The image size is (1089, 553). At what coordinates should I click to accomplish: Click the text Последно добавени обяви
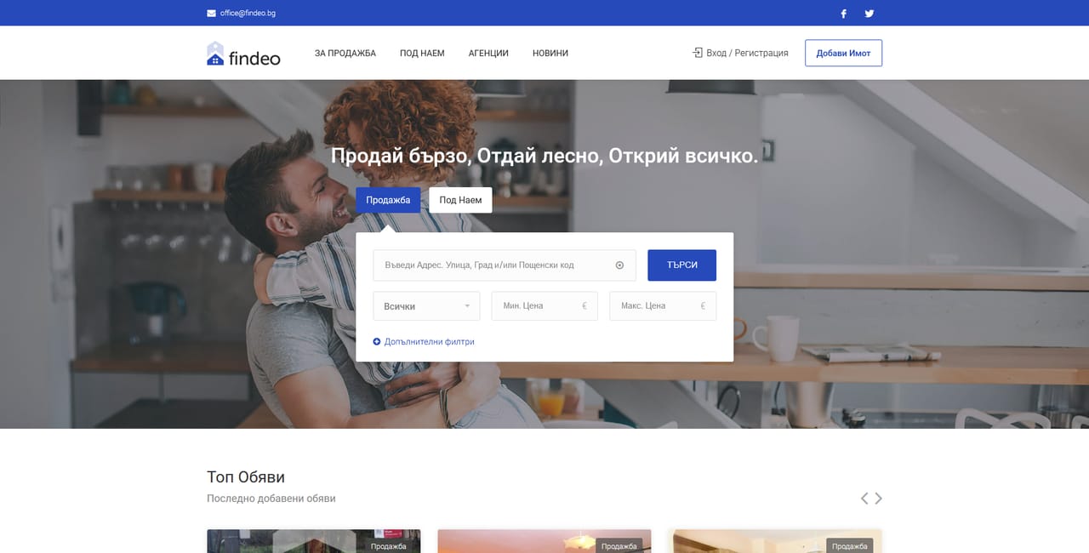click(x=271, y=499)
